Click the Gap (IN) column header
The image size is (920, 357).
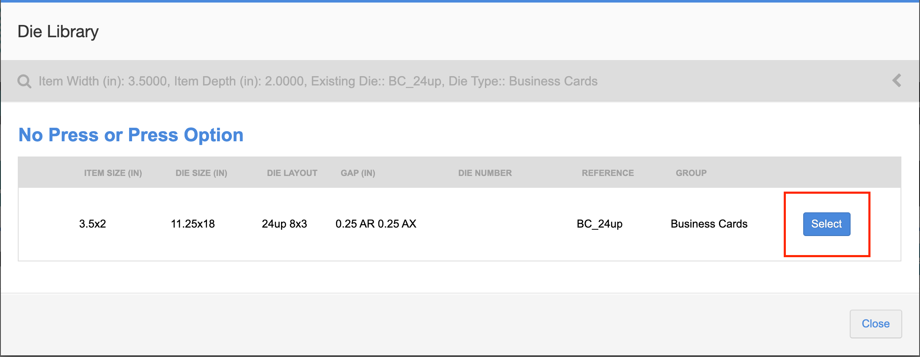click(x=358, y=173)
